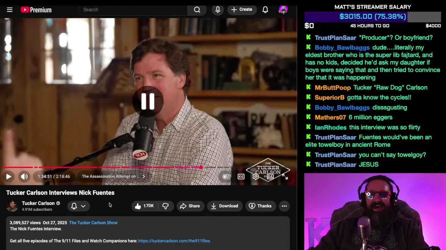Click IanRhodes username in chat

(330, 127)
